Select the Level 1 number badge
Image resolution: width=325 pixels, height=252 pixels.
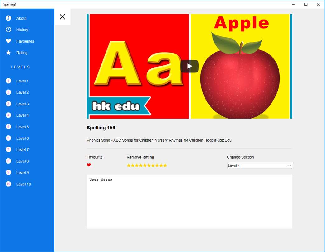(x=8, y=81)
